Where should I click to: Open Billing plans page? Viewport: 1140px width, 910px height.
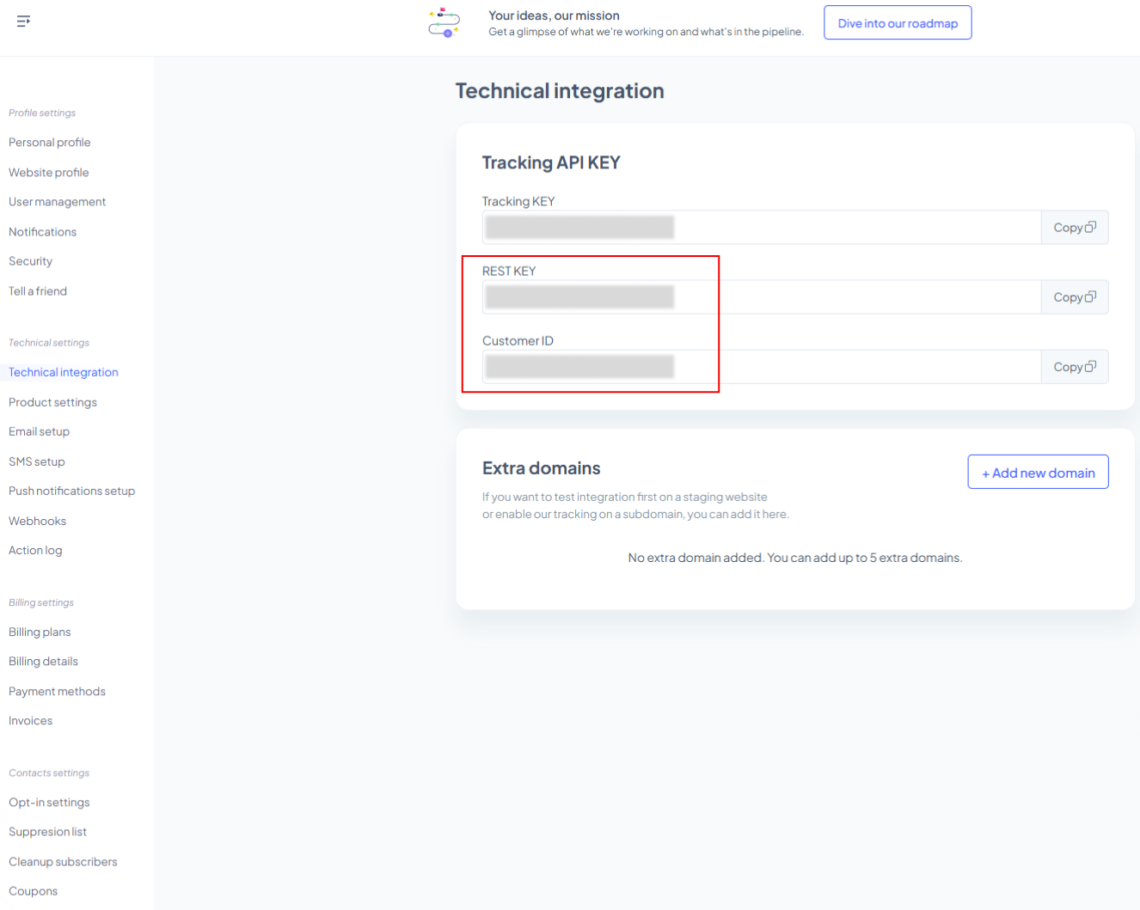40,632
